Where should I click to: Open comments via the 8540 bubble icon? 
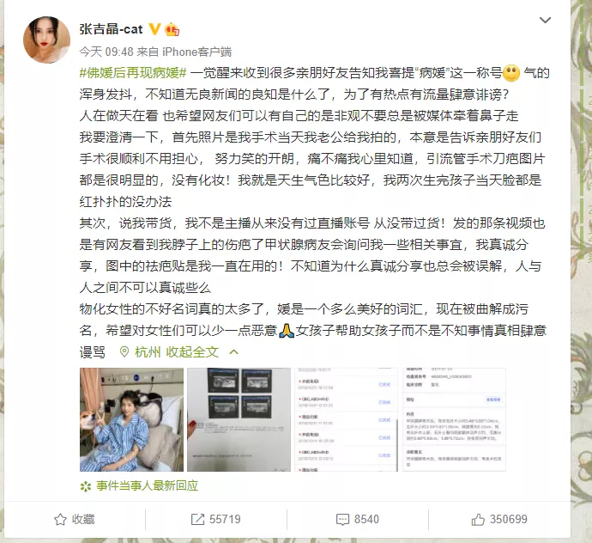coord(342,520)
